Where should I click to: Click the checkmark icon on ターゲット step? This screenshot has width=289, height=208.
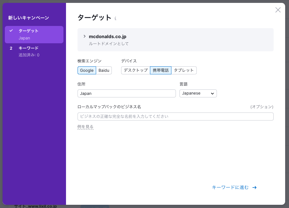(x=11, y=31)
